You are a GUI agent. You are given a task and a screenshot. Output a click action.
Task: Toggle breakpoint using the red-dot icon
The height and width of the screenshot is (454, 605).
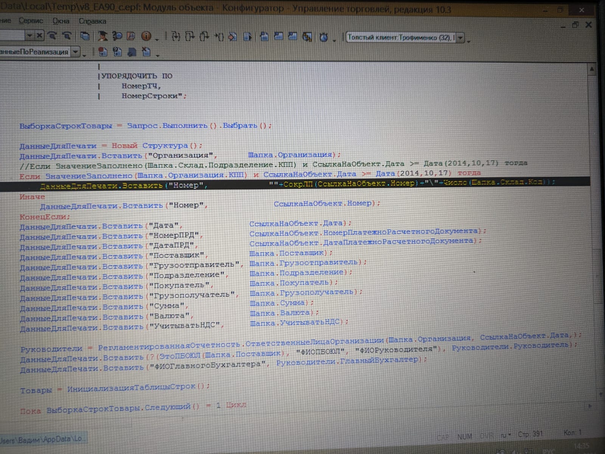pos(102,52)
